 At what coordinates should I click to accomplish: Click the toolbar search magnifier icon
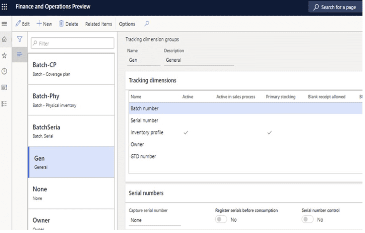pos(146,24)
